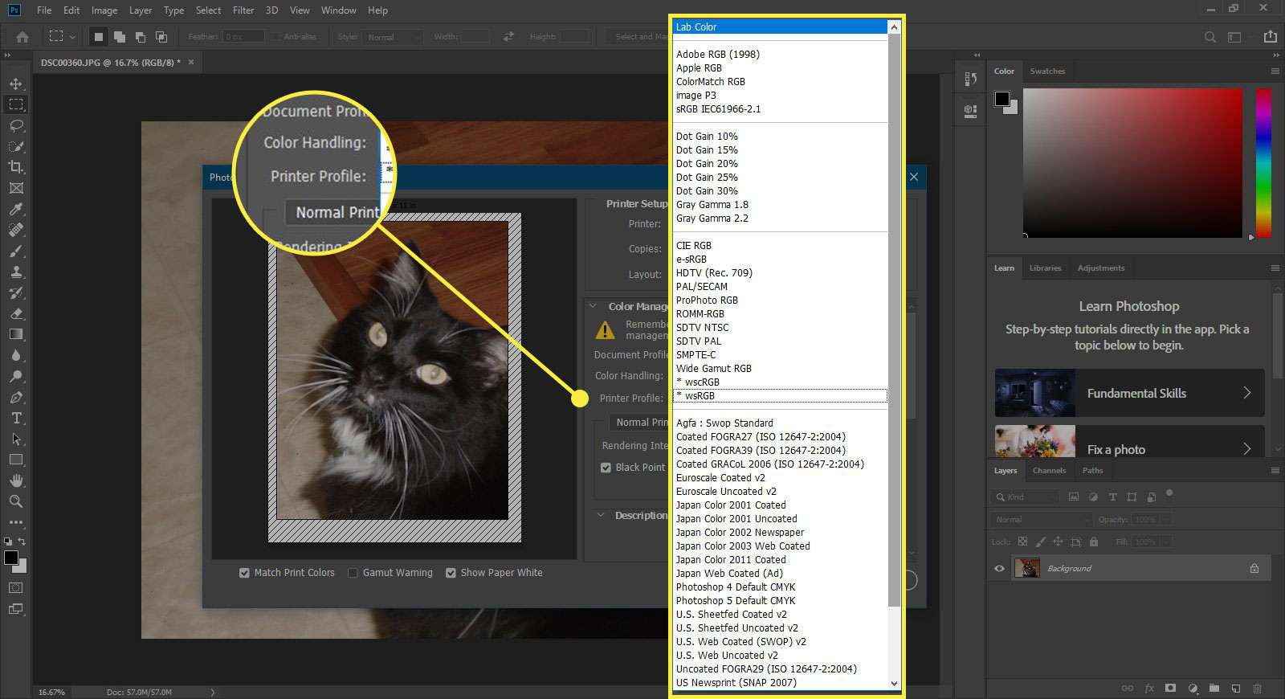Switch to the Channels tab
The height and width of the screenshot is (699, 1285).
click(x=1049, y=470)
